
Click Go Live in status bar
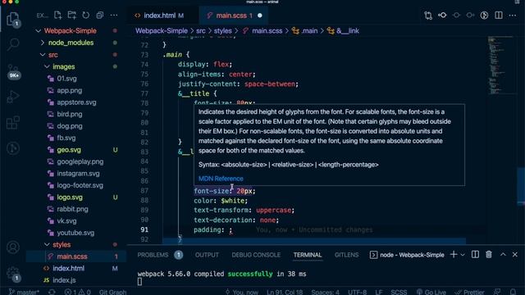click(x=431, y=292)
